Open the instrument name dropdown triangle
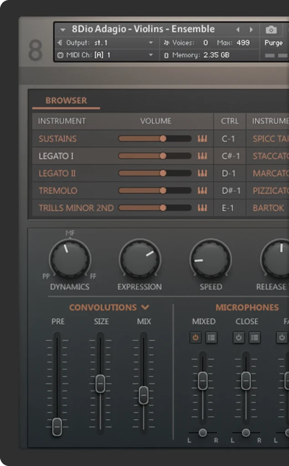Image resolution: width=289 pixels, height=466 pixels. point(63,30)
